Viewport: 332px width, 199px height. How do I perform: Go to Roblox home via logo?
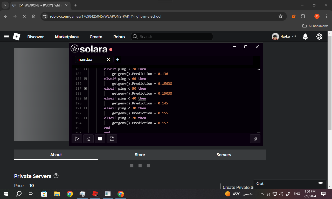(x=17, y=37)
